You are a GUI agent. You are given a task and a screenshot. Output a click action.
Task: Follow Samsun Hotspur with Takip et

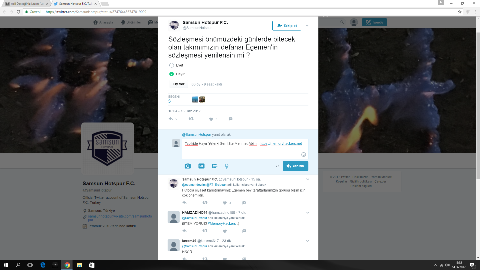[287, 26]
